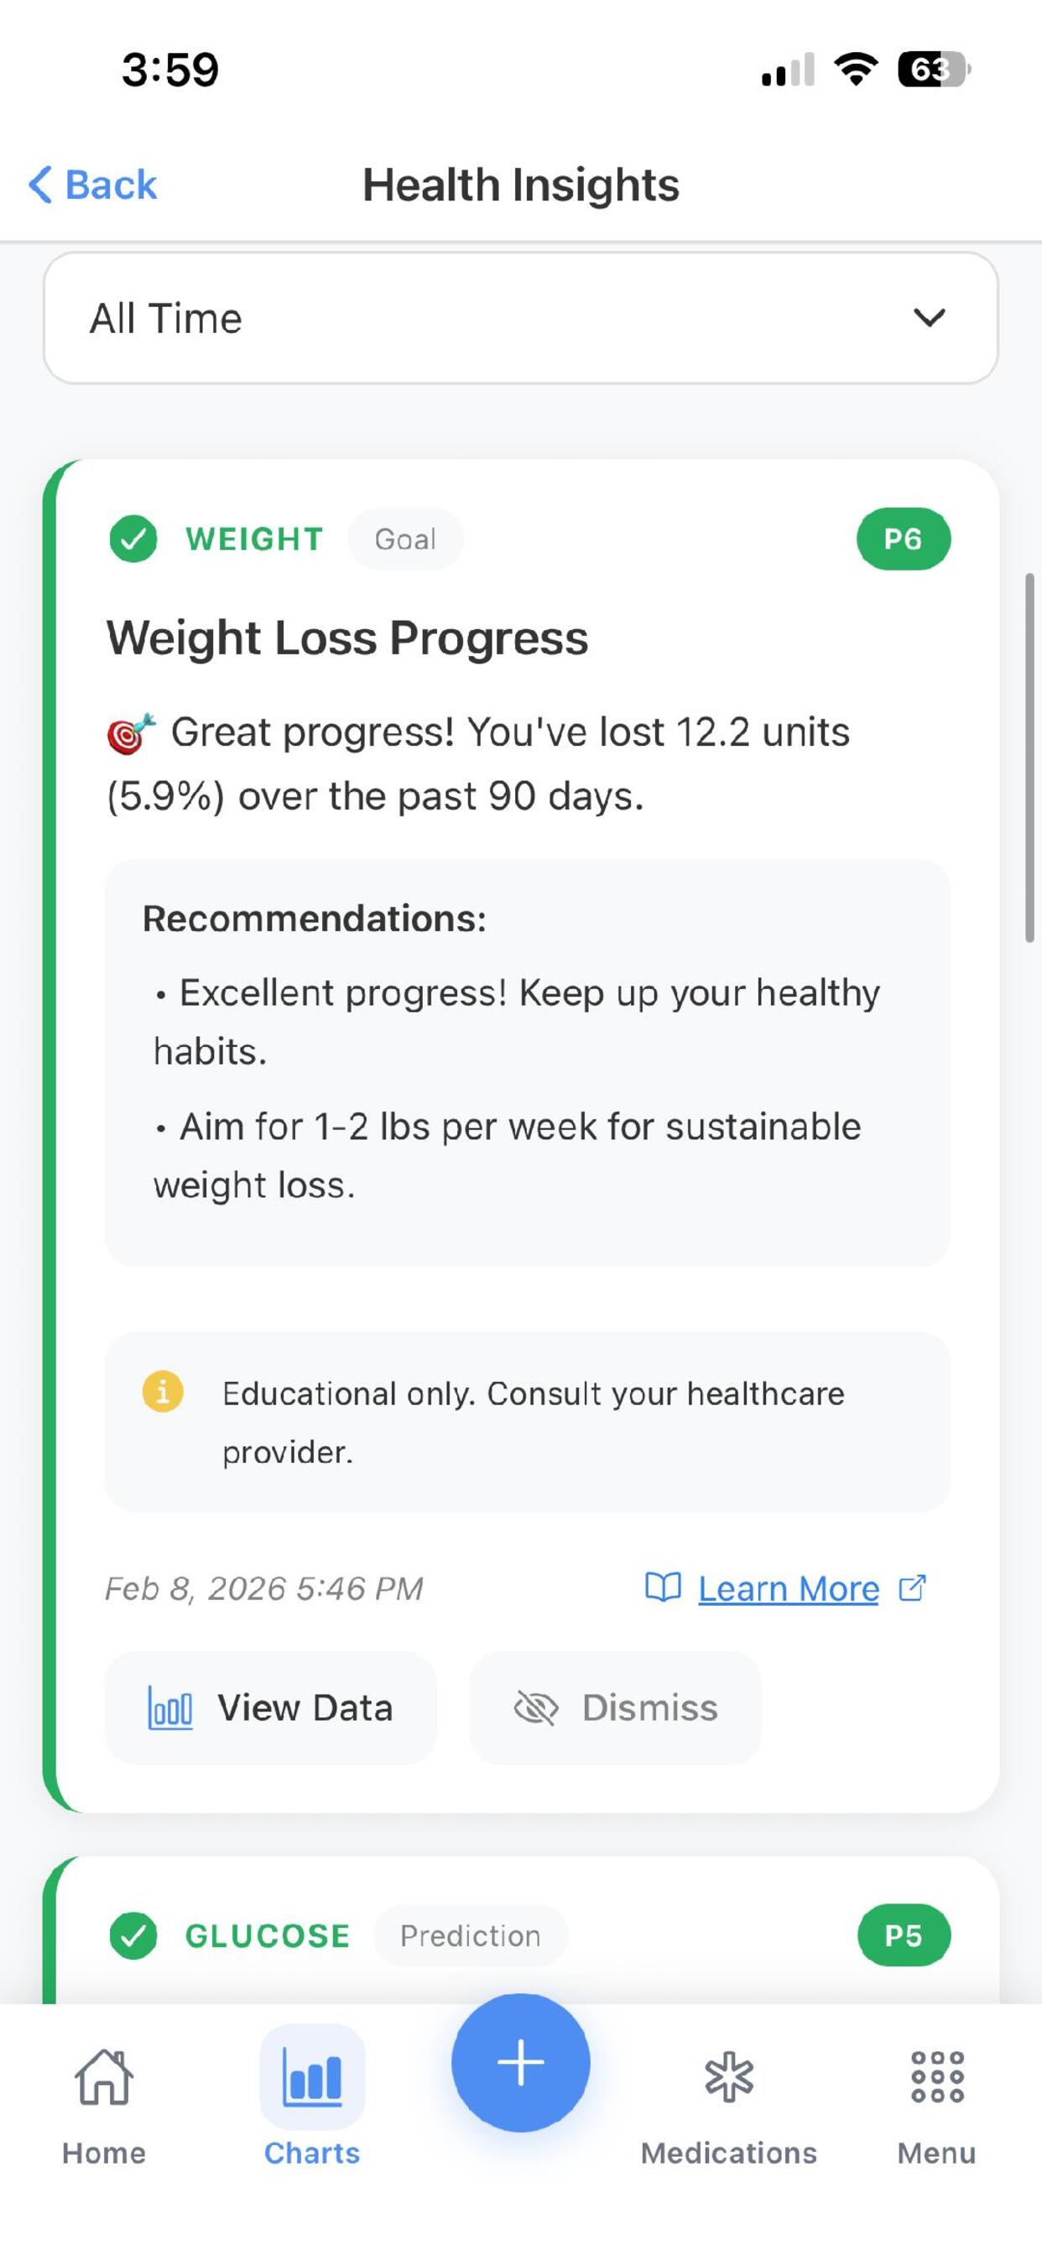The height and width of the screenshot is (2255, 1042).
Task: Expand the GLUCOSE Prediction card
Action: pyautogui.click(x=520, y=1935)
